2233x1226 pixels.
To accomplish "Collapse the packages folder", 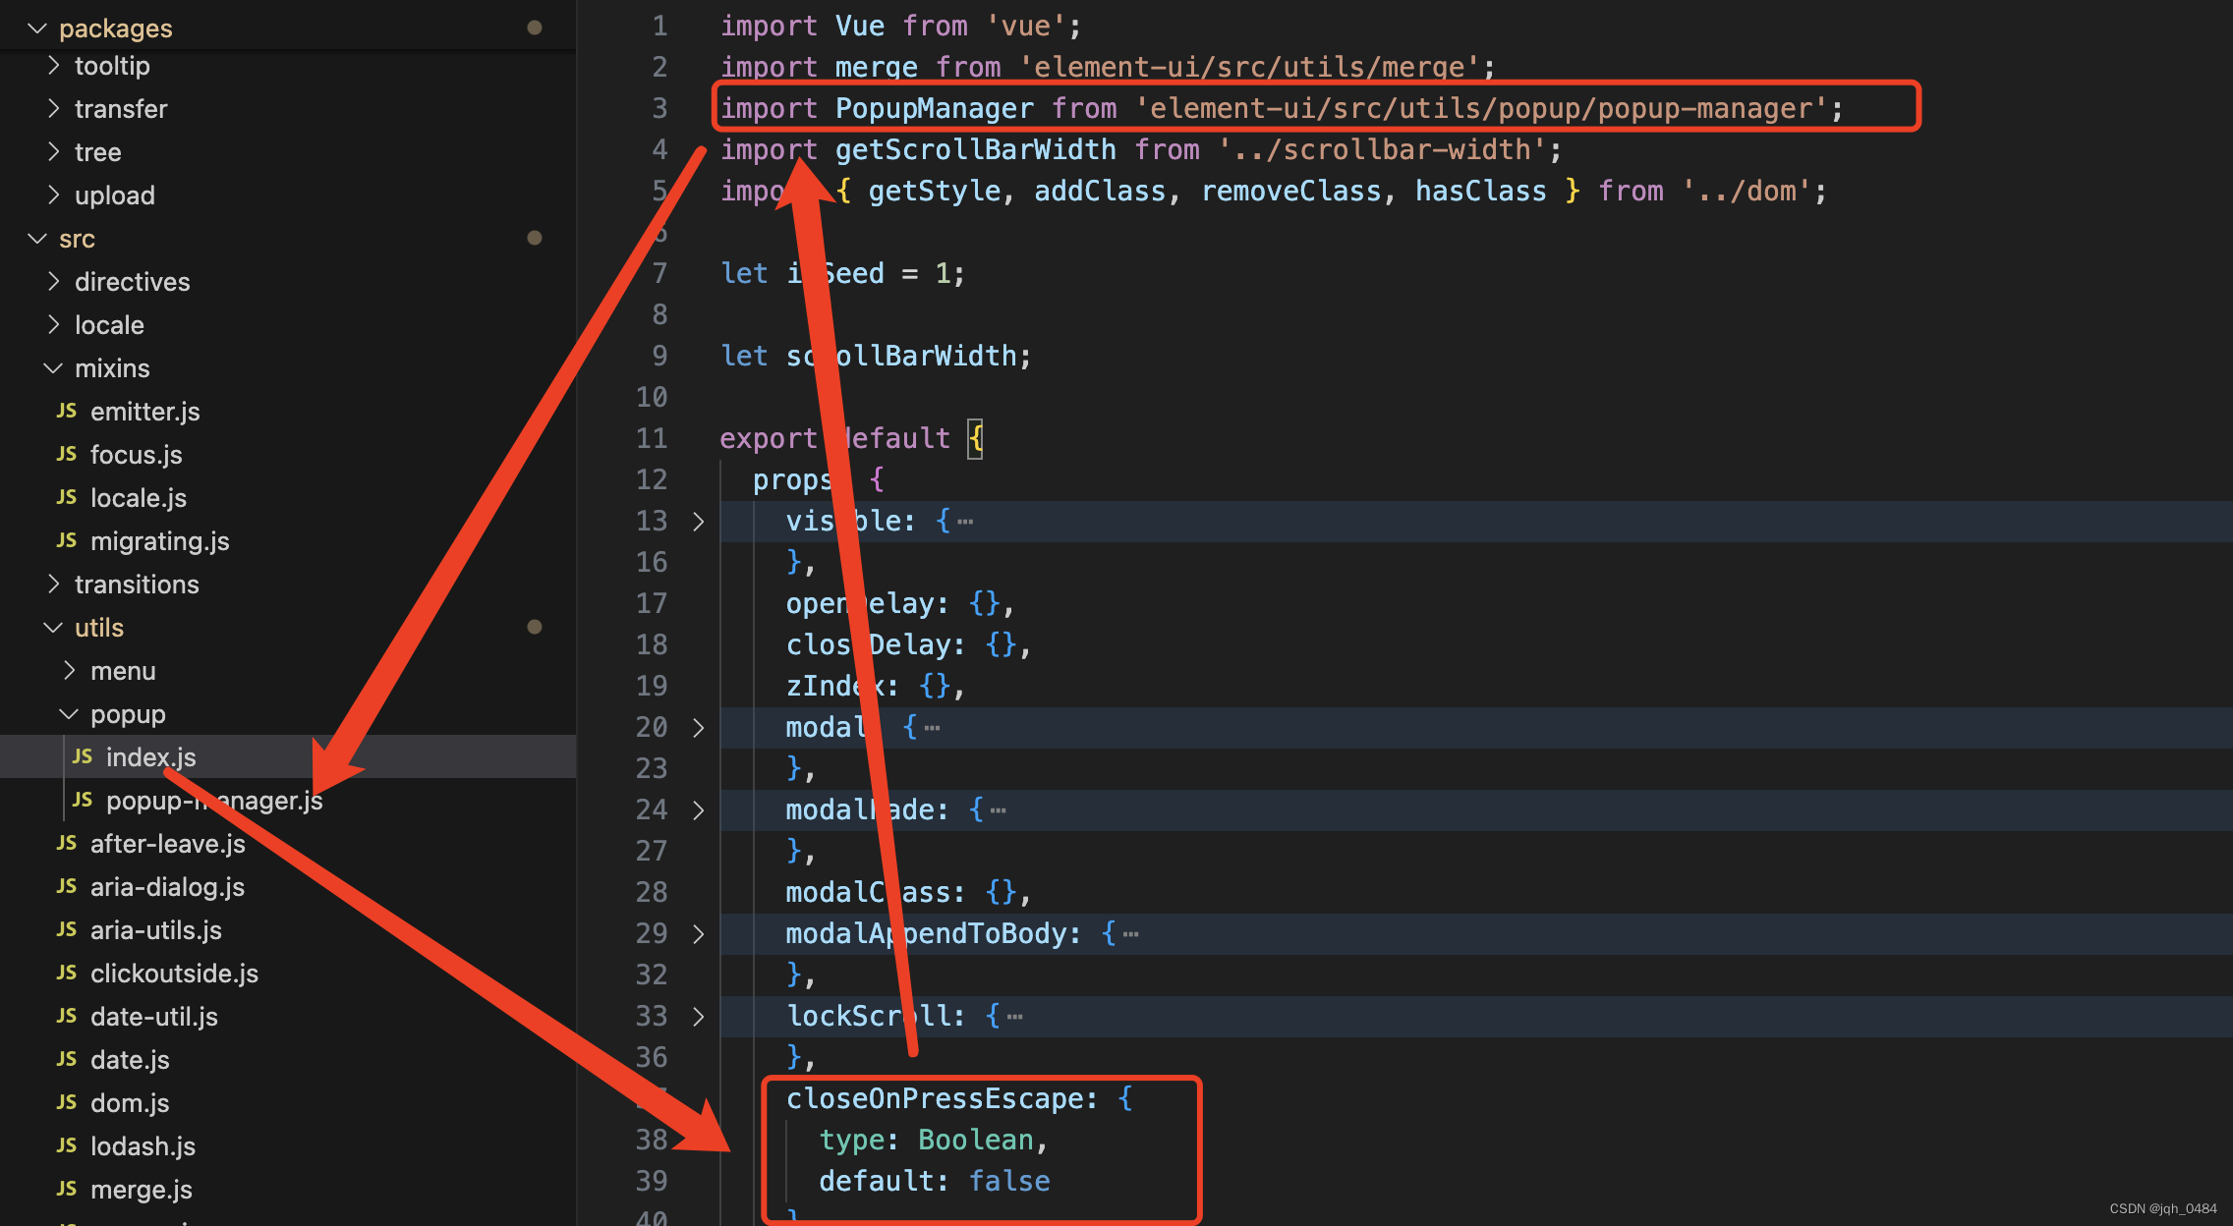I will 37,28.
